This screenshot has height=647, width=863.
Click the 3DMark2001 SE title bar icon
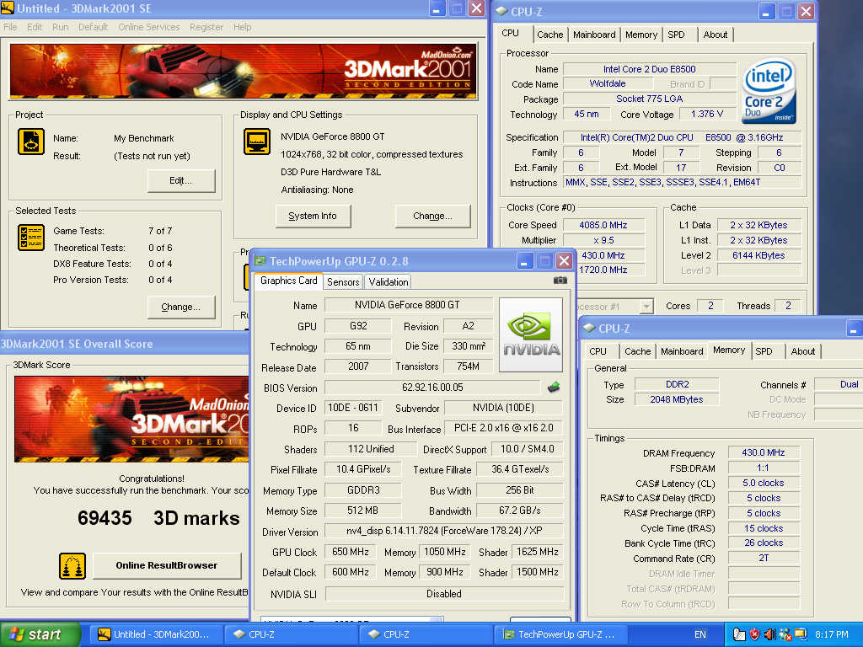(7, 8)
